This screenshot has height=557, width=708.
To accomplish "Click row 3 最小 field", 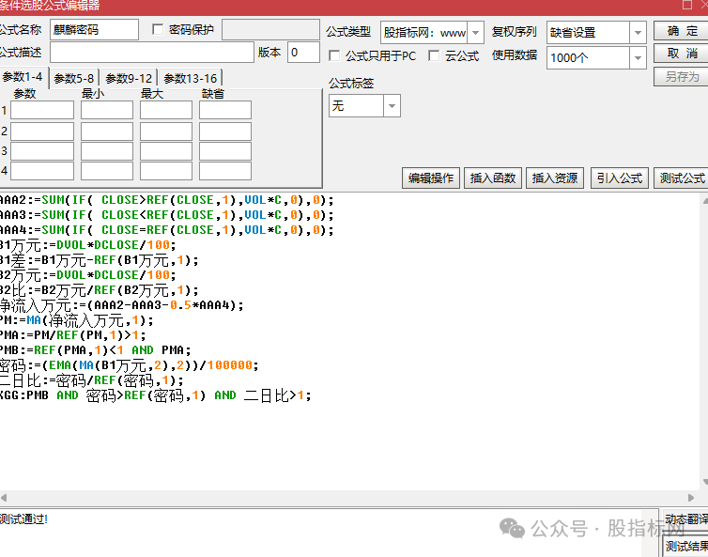I will pyautogui.click(x=107, y=151).
